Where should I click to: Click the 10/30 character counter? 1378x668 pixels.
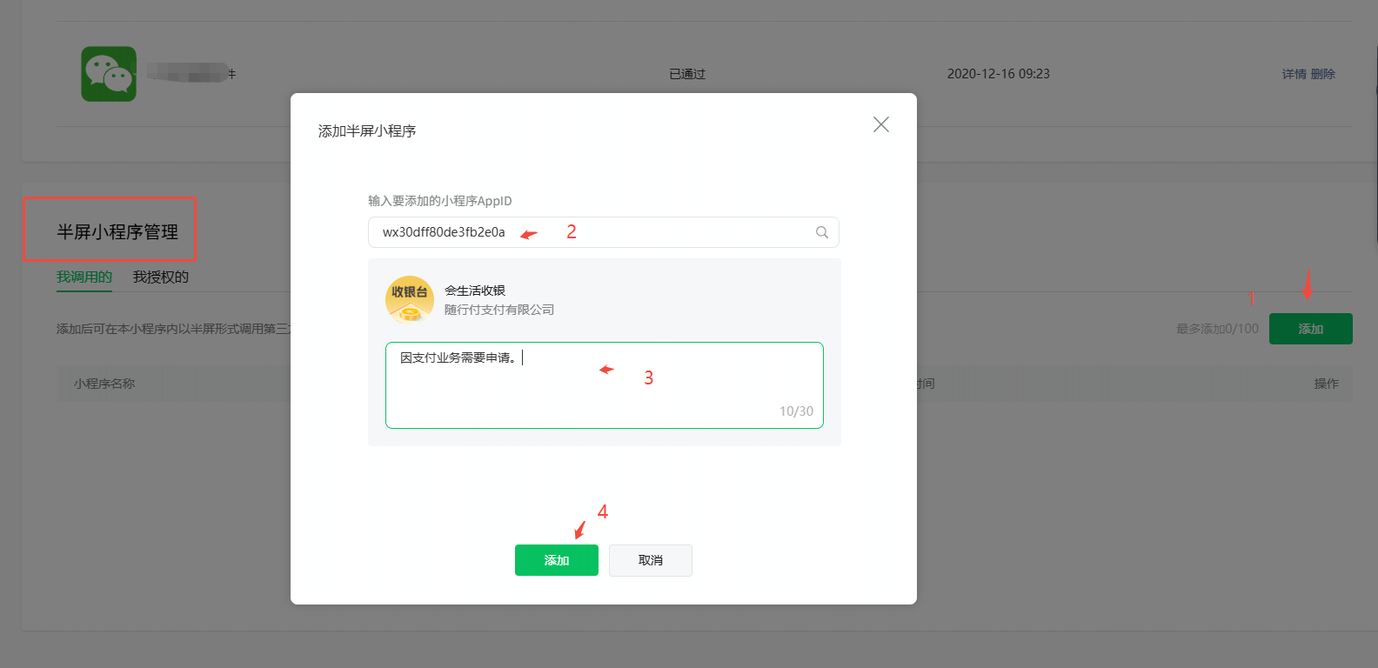(x=796, y=411)
